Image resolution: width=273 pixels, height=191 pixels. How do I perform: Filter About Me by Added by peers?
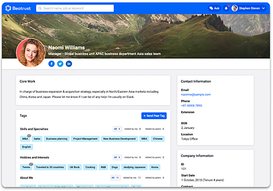coord(155,178)
